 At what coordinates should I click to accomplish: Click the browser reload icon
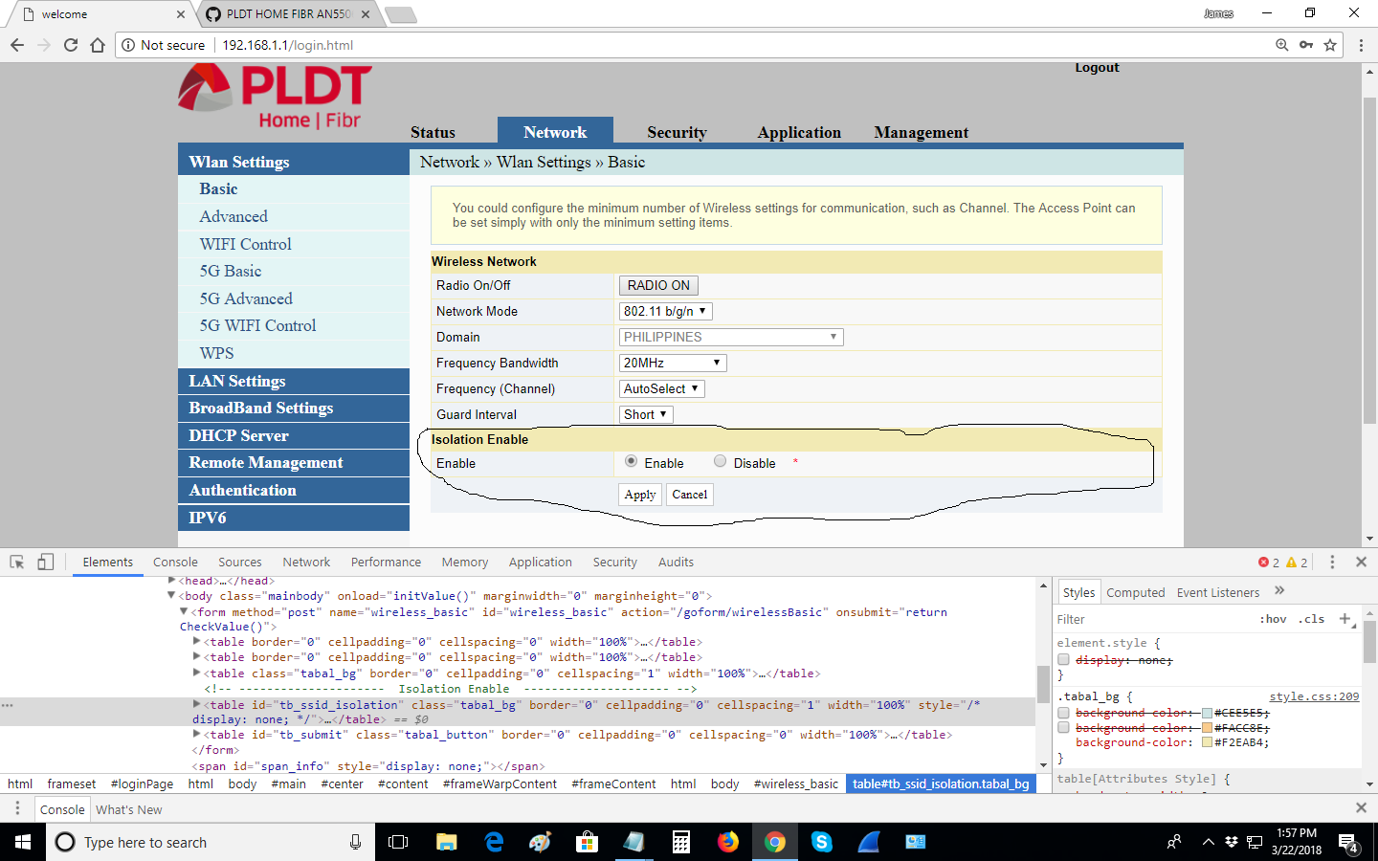pyautogui.click(x=71, y=45)
